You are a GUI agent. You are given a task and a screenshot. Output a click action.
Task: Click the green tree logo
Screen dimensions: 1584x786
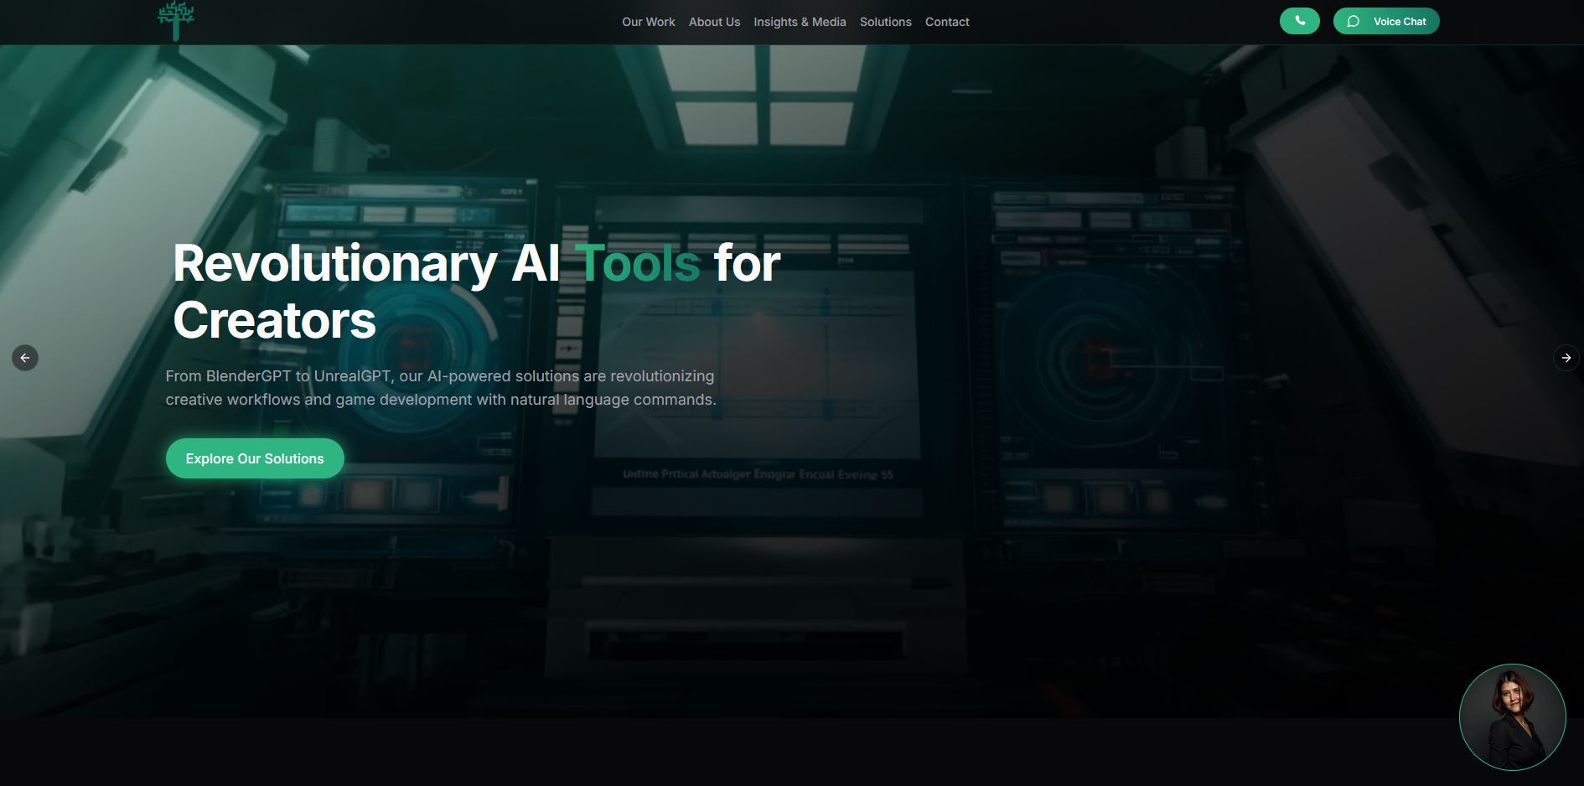(176, 21)
